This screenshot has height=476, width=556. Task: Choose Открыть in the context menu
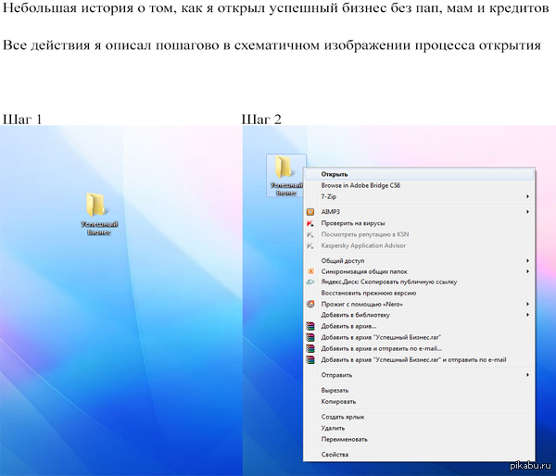[419, 174]
